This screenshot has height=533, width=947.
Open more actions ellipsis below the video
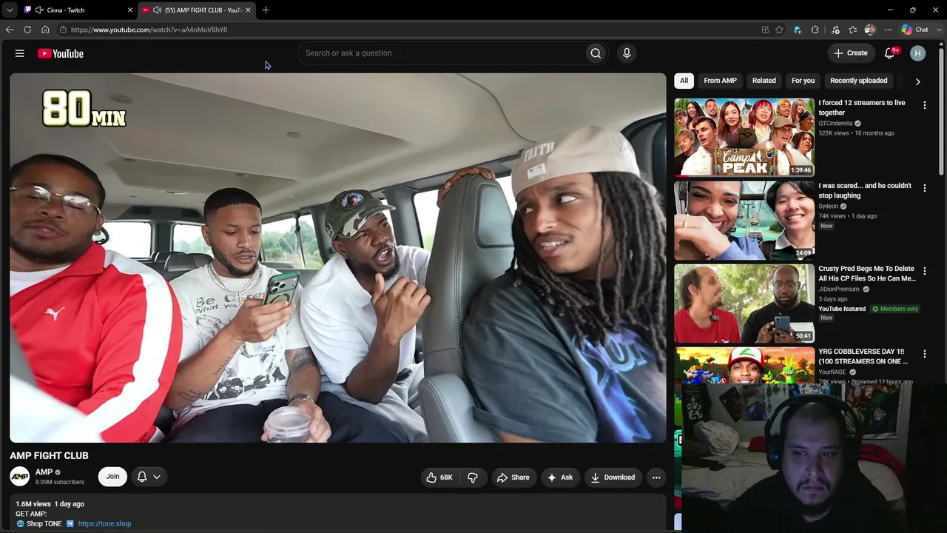(x=656, y=477)
